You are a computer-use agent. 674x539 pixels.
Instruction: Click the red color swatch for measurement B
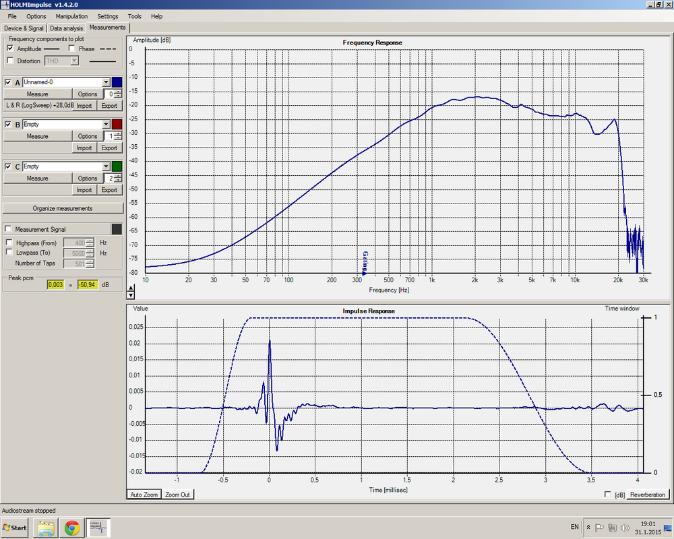pos(117,124)
